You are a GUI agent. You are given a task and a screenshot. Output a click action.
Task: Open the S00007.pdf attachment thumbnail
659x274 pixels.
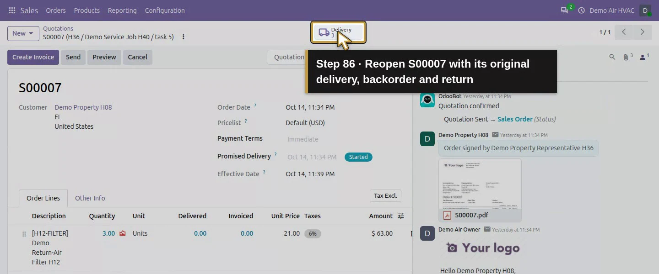click(480, 184)
